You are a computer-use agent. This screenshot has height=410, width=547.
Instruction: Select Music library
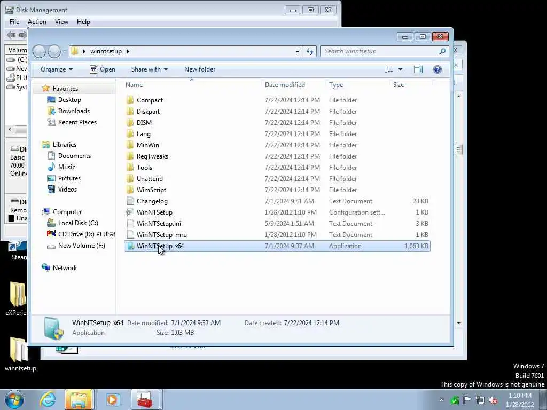coord(67,167)
